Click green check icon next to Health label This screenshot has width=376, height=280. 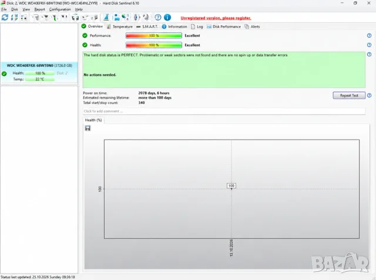85,45
